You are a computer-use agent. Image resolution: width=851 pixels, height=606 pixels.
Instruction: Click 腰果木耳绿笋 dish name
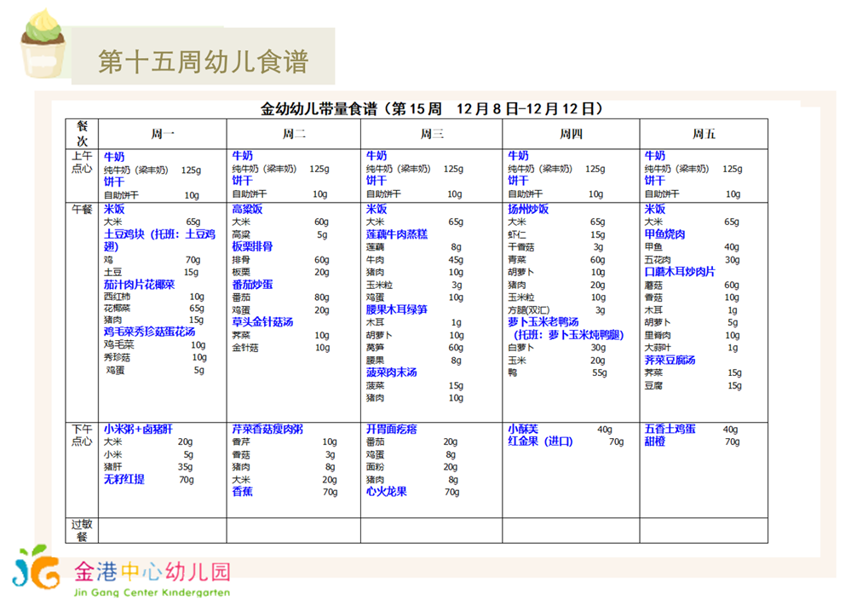(397, 309)
